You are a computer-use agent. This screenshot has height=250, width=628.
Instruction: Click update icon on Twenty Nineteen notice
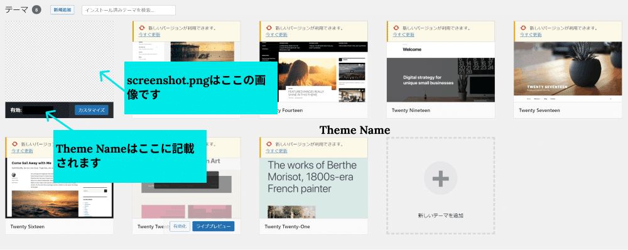pyautogui.click(x=396, y=28)
